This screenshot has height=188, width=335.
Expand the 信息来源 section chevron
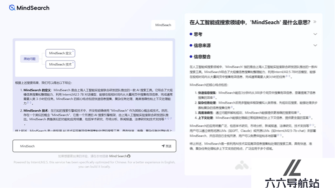pyautogui.click(x=315, y=45)
